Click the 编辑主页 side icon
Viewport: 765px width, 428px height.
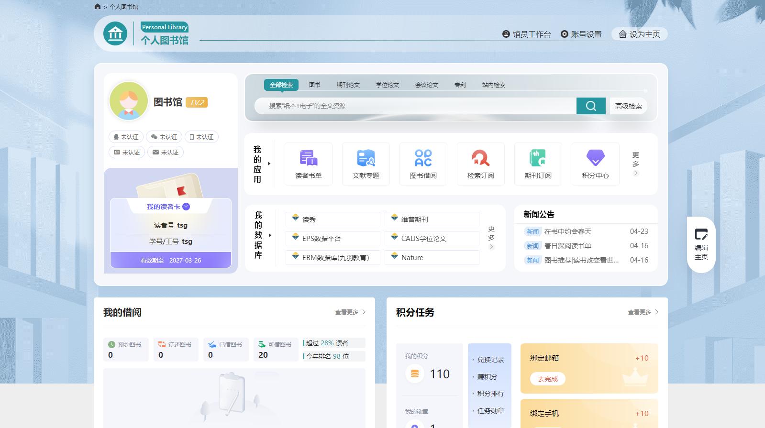[x=701, y=244]
